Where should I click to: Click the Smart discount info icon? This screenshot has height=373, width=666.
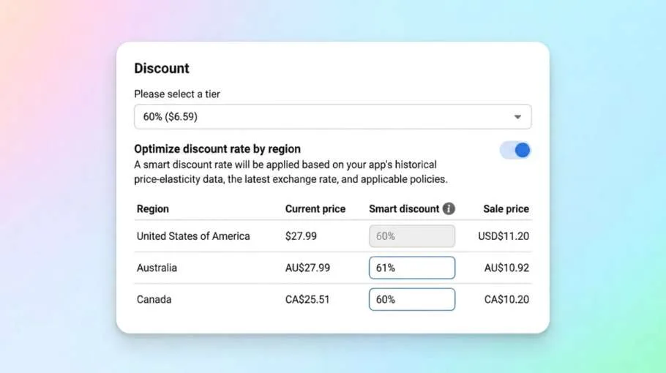coord(449,208)
